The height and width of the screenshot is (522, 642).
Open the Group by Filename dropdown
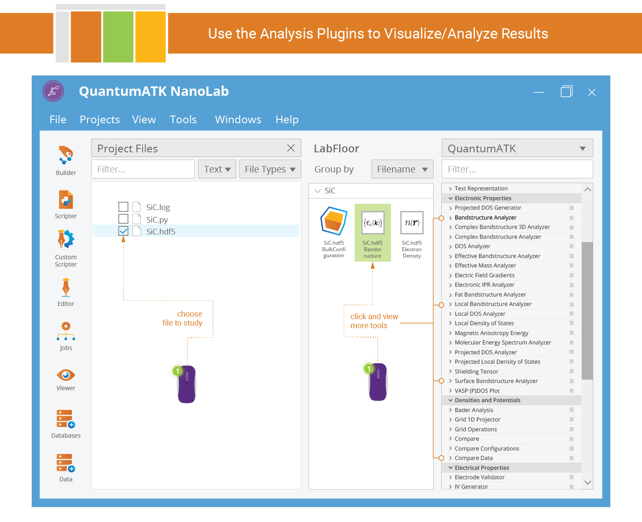pos(402,169)
